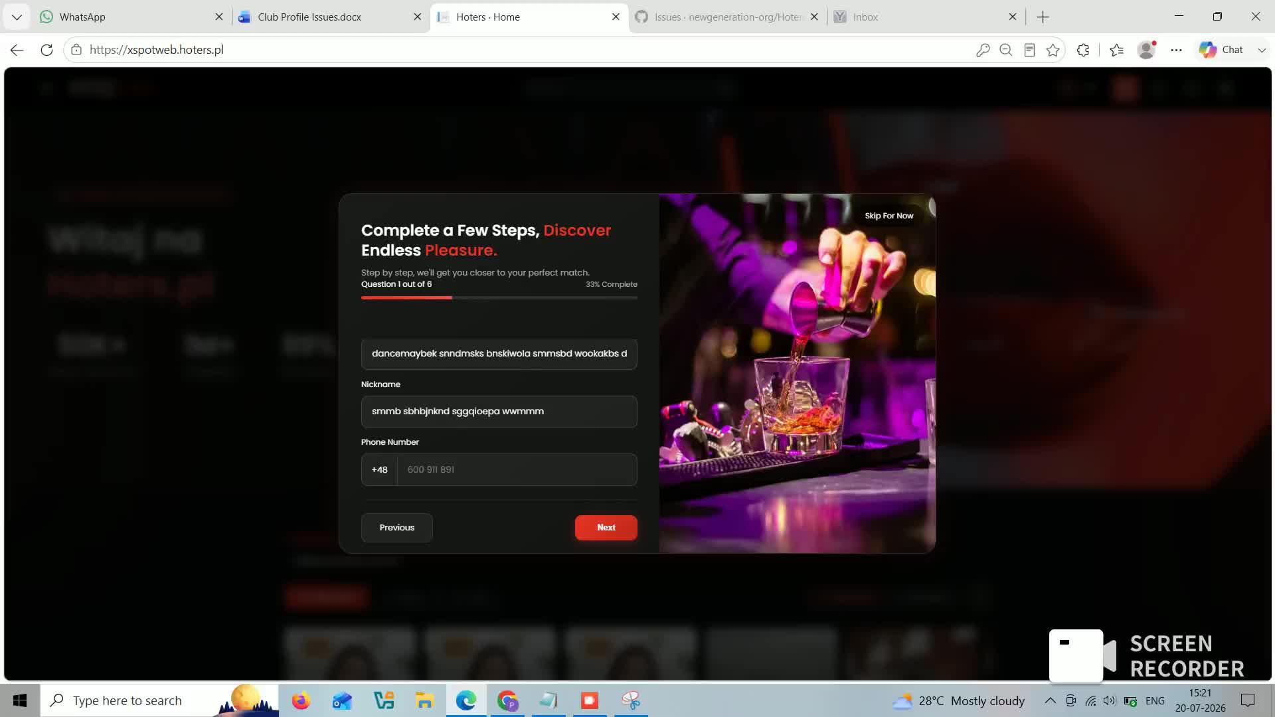Click the Phone Number input field

point(517,470)
